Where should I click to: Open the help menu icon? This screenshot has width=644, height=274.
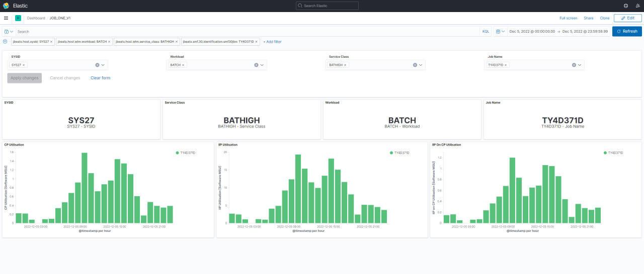(625, 6)
